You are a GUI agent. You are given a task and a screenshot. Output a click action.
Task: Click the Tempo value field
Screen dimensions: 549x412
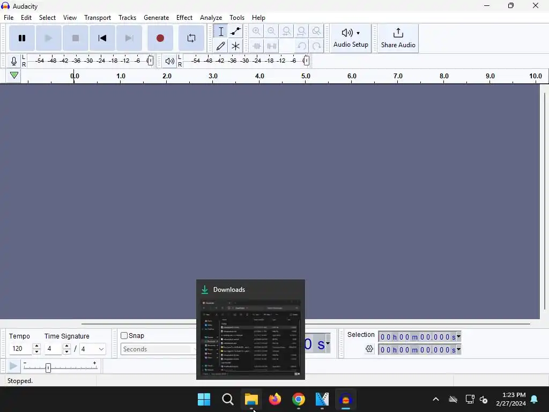tap(21, 349)
